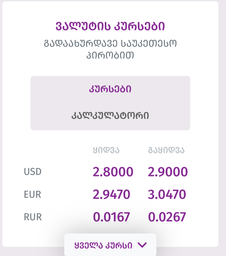Expand the ყველა კურსი dropdown
Screen dimensions: 226x256
pyautogui.click(x=110, y=245)
